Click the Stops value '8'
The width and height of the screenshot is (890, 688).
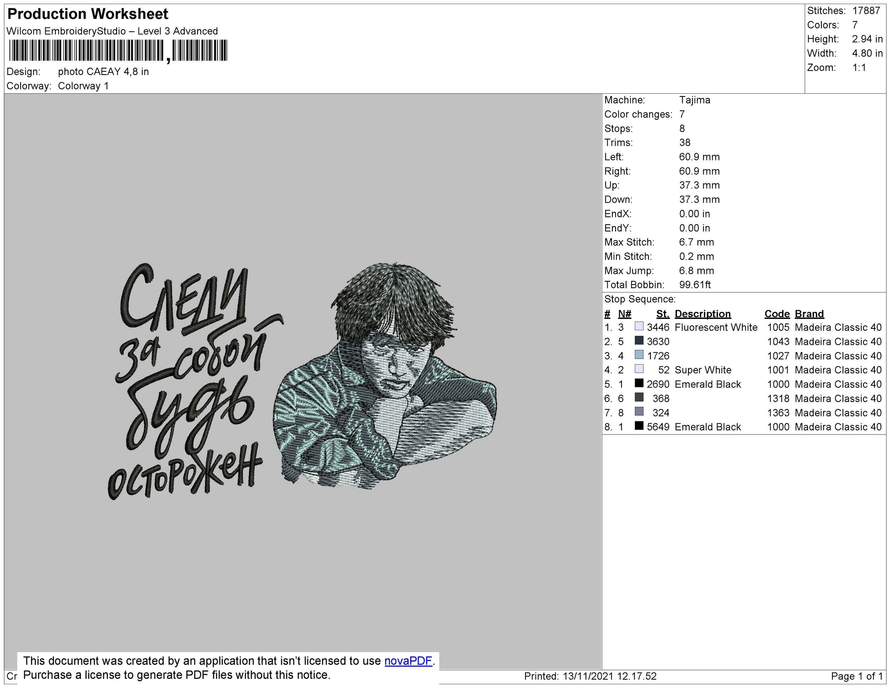[x=682, y=129]
